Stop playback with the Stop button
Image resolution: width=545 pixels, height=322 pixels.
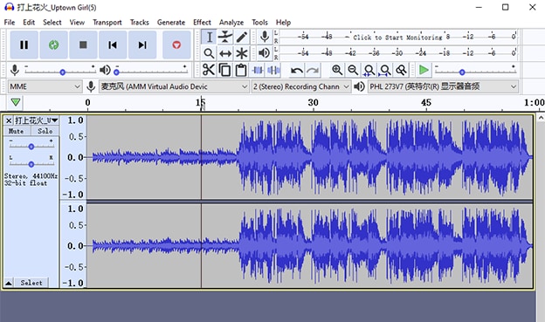pyautogui.click(x=83, y=45)
